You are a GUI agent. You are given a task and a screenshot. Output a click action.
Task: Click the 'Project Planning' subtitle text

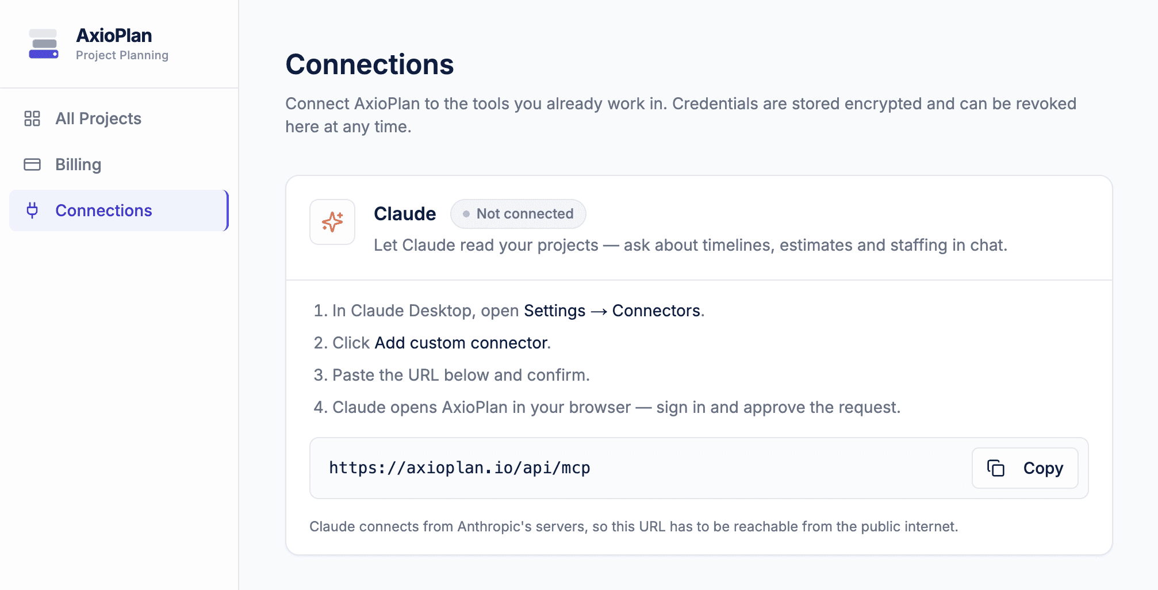[x=122, y=55]
